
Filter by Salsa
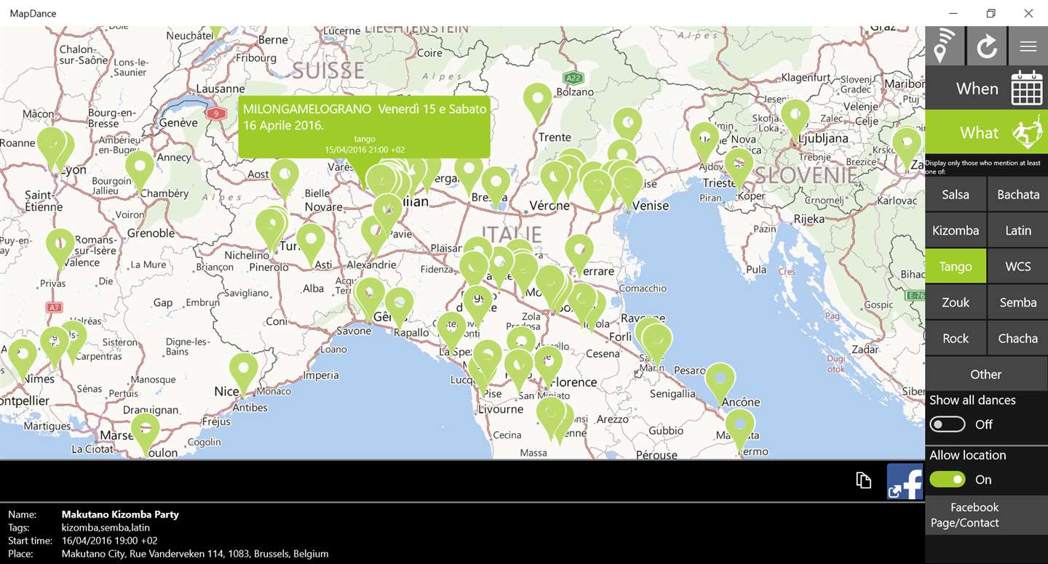956,194
